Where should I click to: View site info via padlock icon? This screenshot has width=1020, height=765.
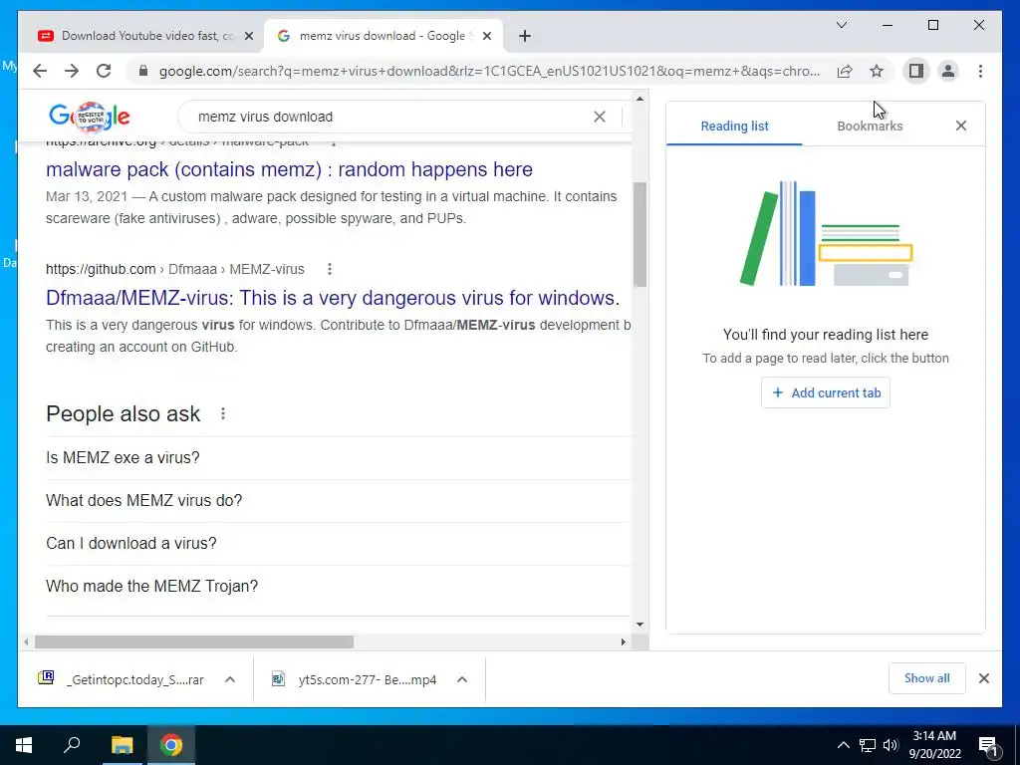pyautogui.click(x=143, y=71)
